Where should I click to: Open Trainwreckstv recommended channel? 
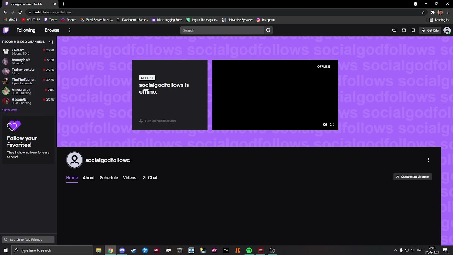click(28, 72)
